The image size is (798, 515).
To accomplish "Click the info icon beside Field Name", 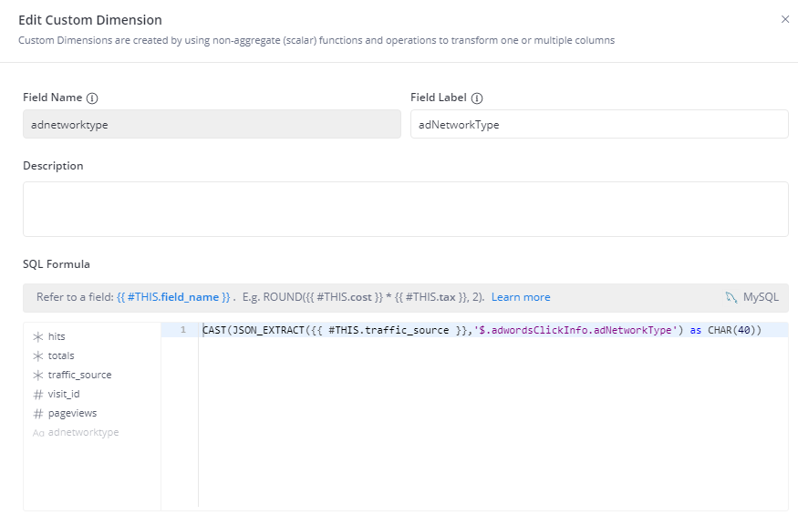I will click(x=92, y=98).
